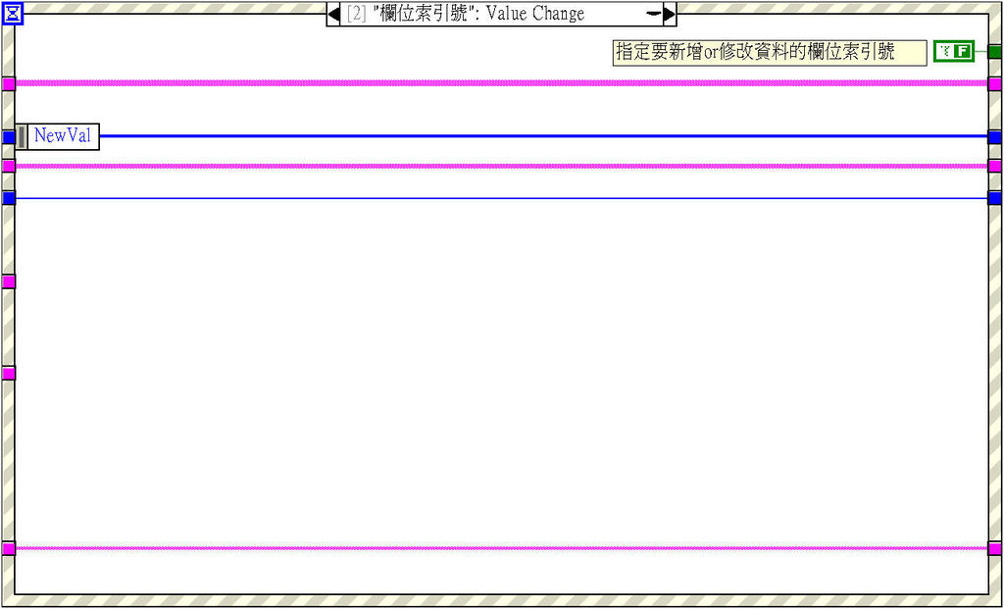Select the pink wire along the structure bottom
Viewport: 1004px width, 609px height.
501,548
